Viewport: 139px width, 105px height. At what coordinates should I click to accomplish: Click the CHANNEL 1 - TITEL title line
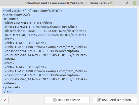pos(28,23)
